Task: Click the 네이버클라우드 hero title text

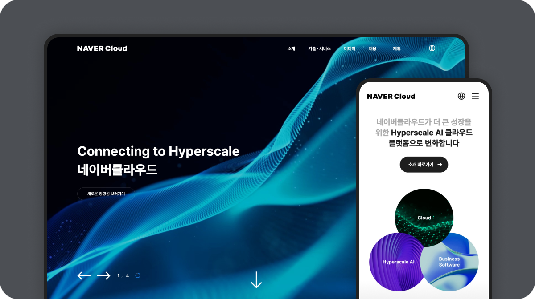Action: (x=117, y=170)
